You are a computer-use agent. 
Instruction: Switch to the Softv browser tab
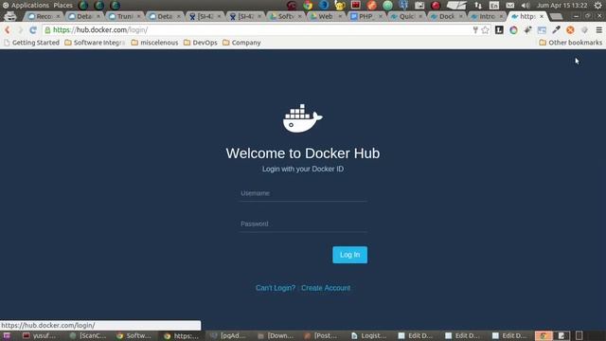point(285,17)
